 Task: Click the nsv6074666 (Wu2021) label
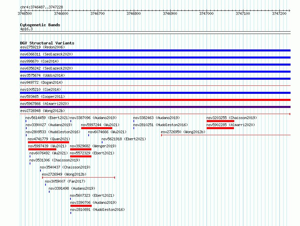[x=107, y=132]
